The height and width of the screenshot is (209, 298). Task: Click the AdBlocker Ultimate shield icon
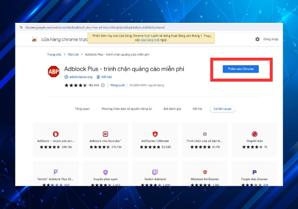(x=155, y=134)
